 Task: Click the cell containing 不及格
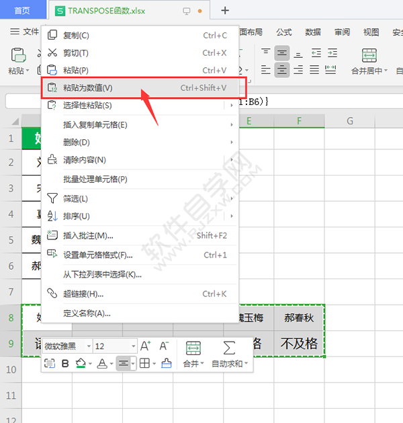299,344
